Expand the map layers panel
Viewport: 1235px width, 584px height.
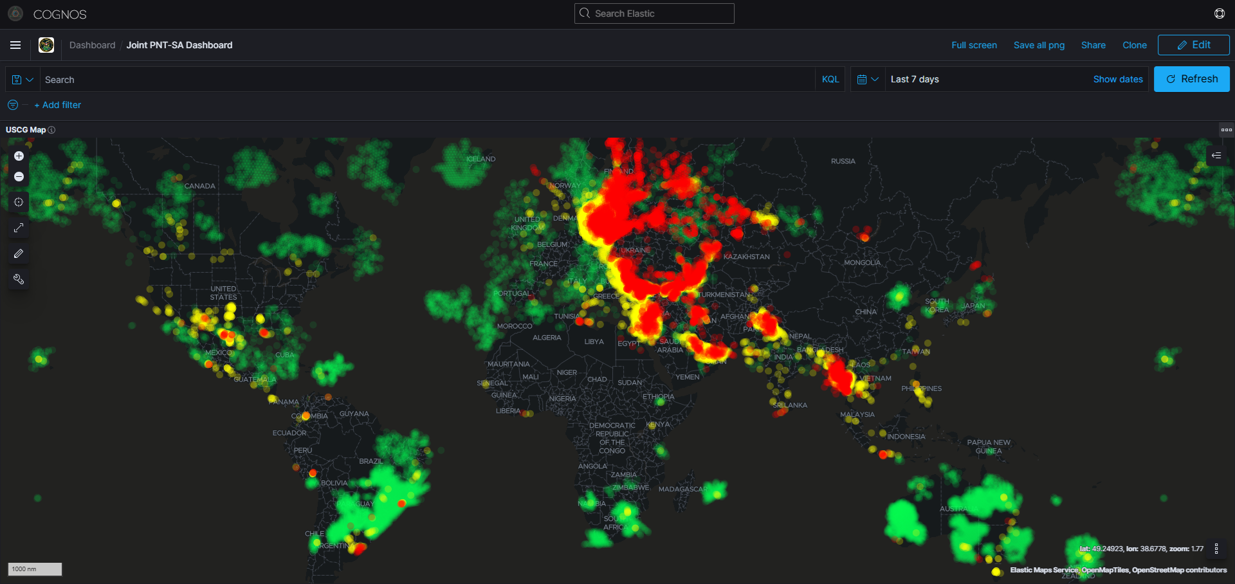point(1216,156)
